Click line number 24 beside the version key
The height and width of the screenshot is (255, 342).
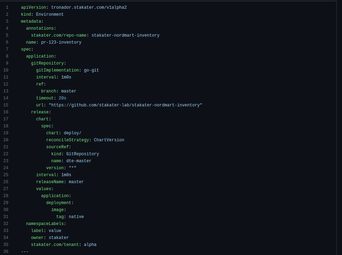click(6, 168)
